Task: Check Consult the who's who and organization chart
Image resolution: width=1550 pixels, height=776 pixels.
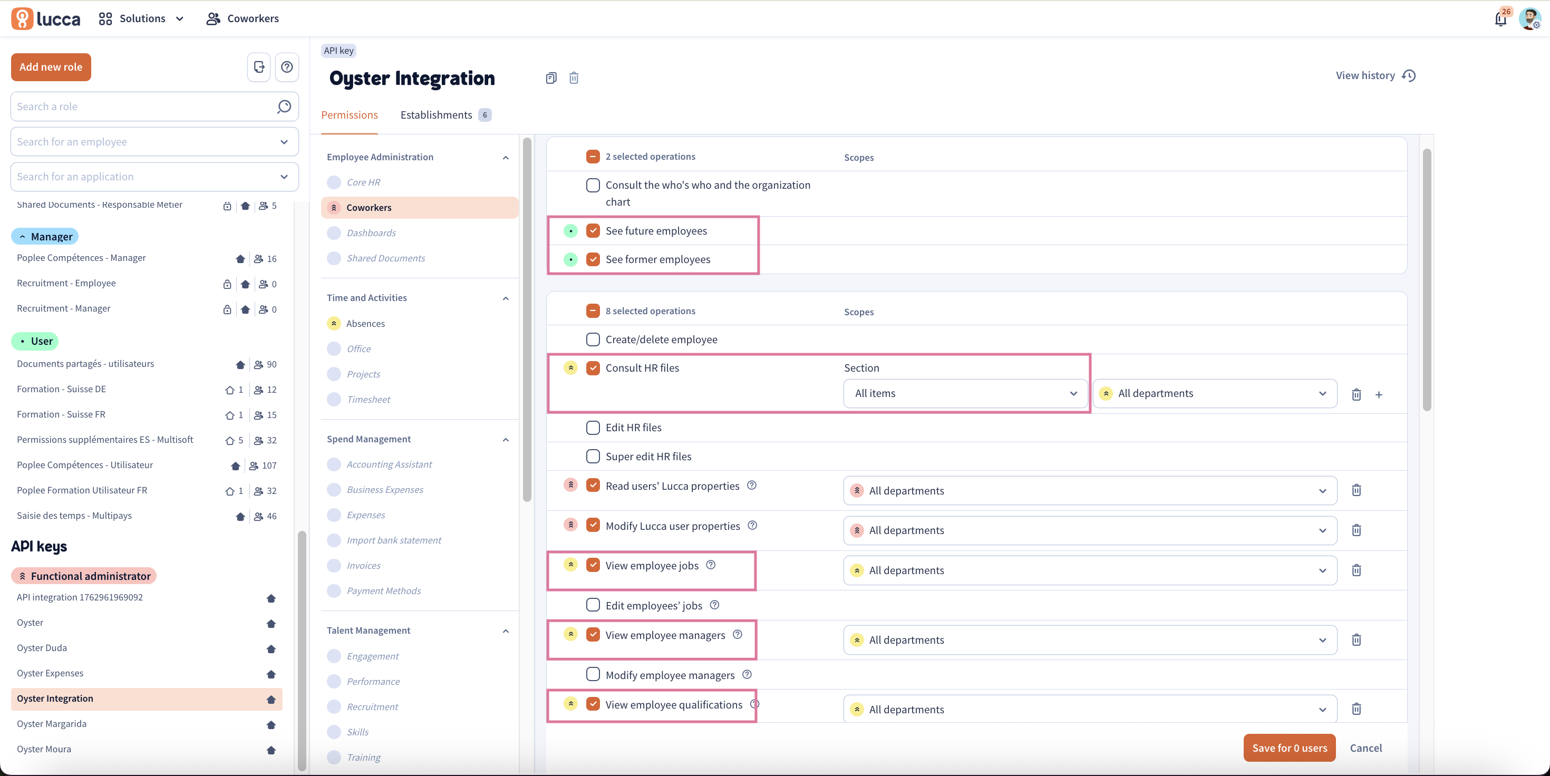Action: (593, 185)
